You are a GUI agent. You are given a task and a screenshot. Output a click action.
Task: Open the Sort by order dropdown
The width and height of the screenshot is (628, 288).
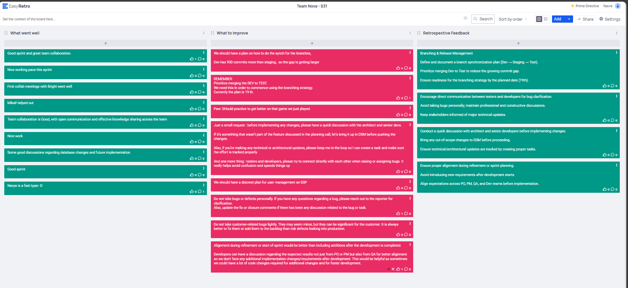pyautogui.click(x=513, y=19)
